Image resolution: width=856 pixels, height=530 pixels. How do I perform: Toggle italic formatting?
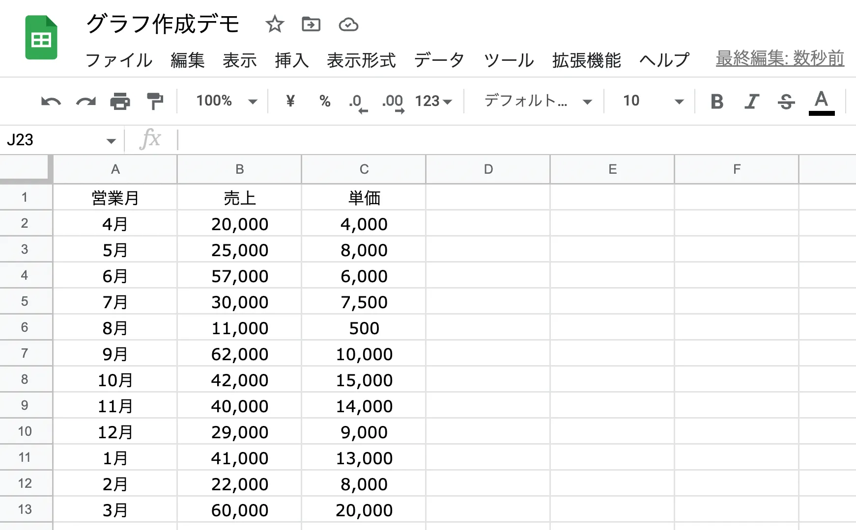751,102
